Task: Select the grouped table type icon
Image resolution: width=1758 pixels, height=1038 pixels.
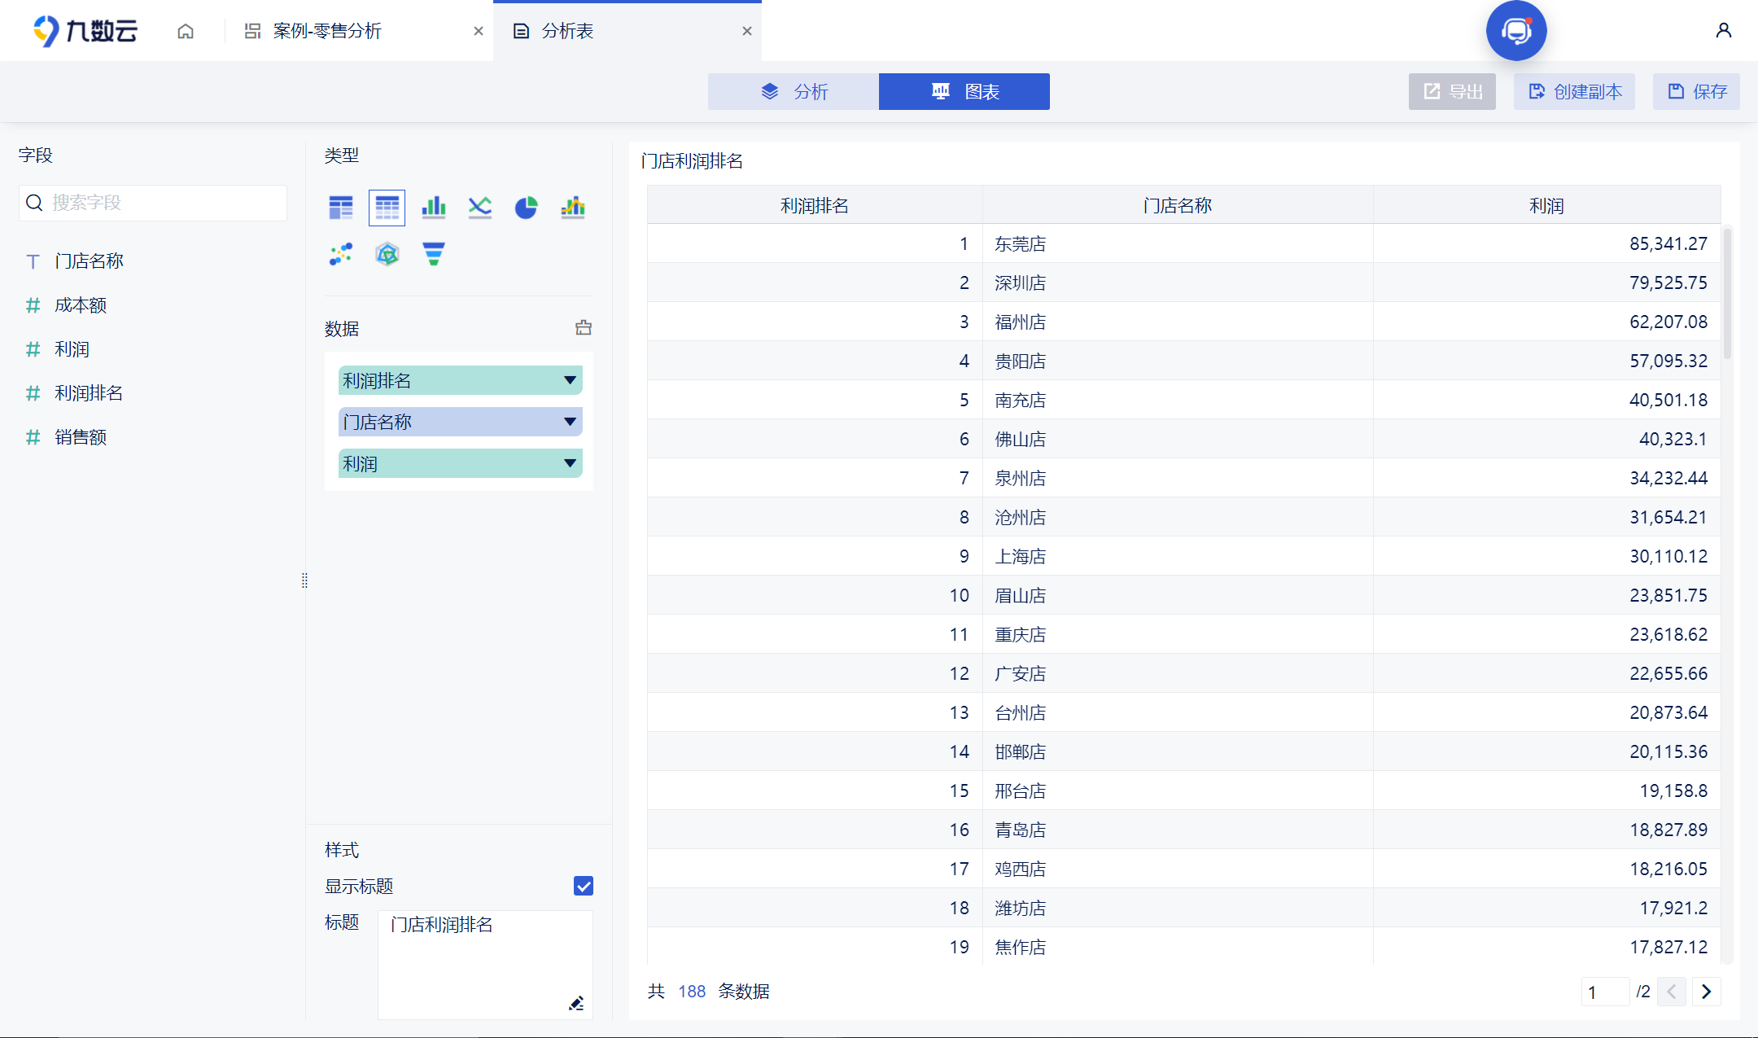Action: point(341,208)
